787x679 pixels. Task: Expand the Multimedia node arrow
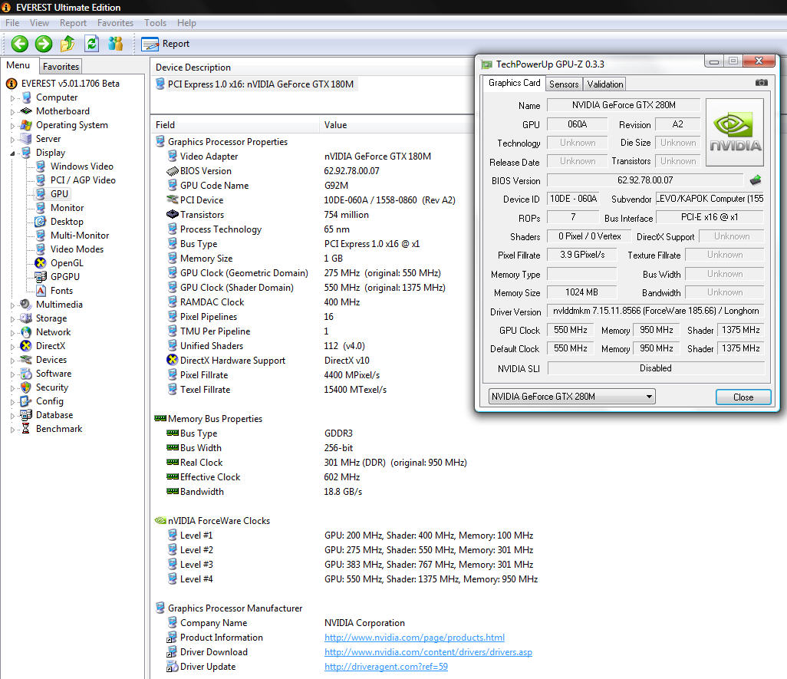(x=12, y=305)
